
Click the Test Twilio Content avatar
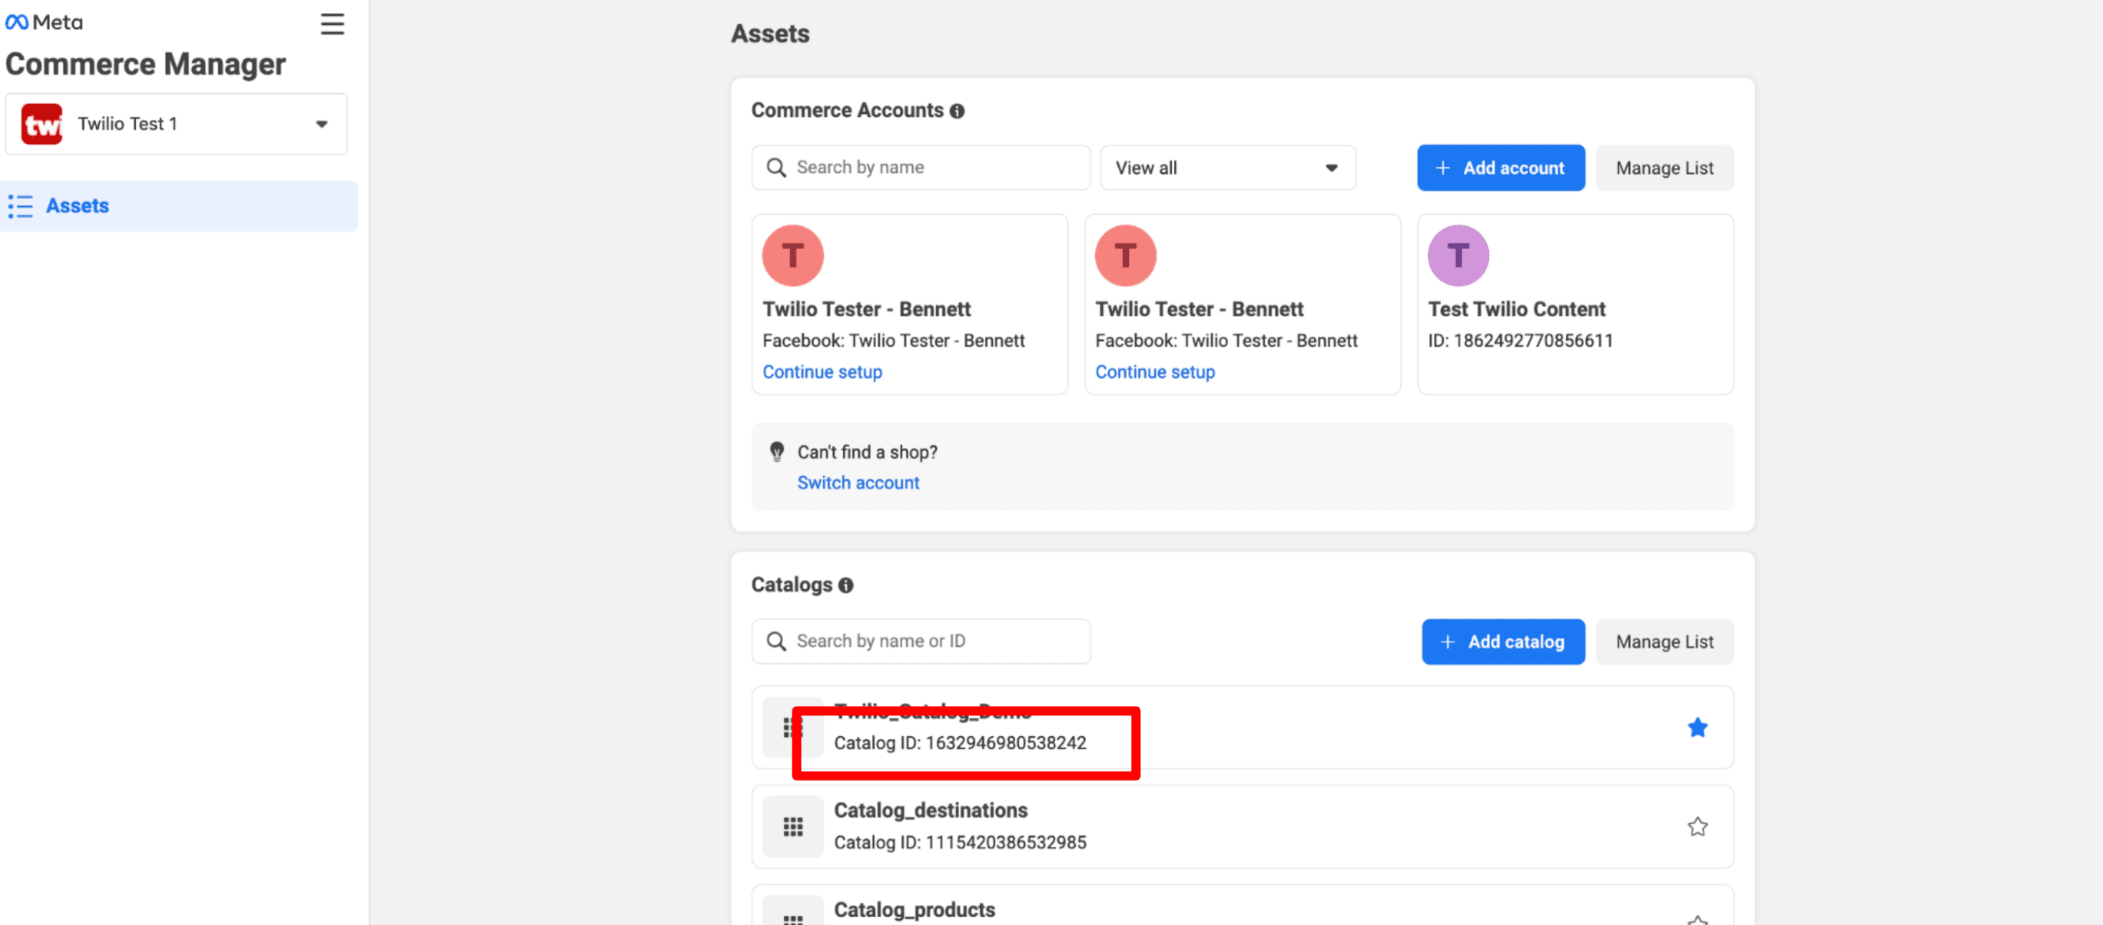(1457, 255)
